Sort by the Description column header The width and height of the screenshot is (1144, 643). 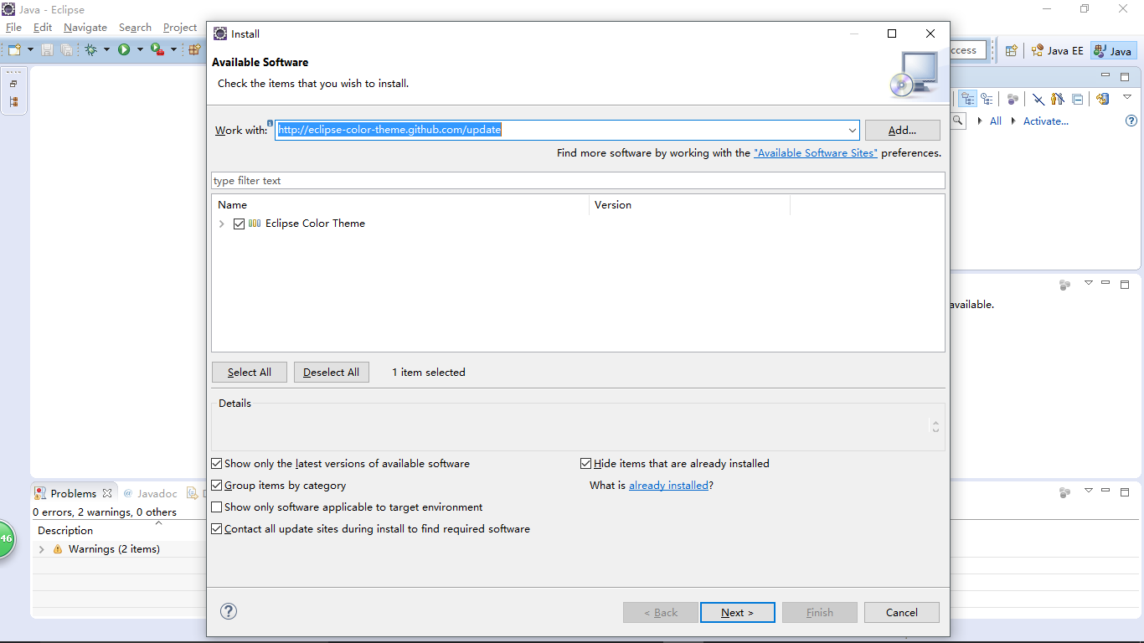[65, 530]
